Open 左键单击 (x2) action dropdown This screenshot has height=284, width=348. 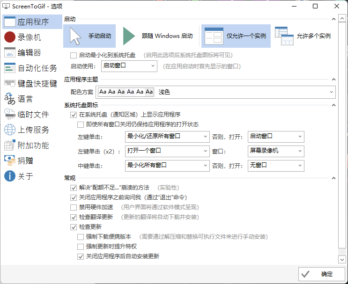(x=167, y=151)
